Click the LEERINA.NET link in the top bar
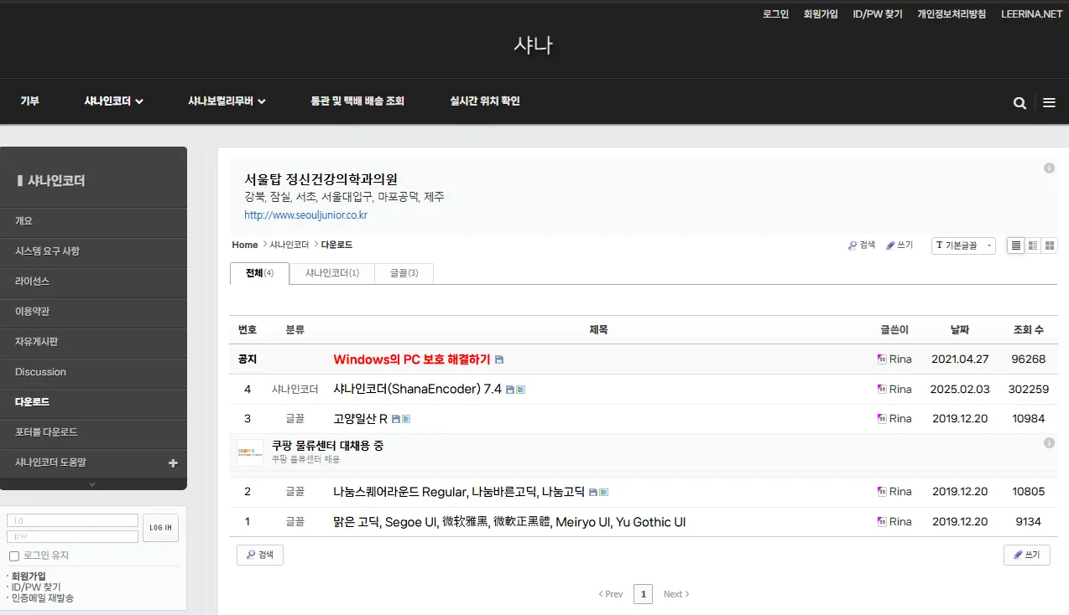The width and height of the screenshot is (1069, 615). coord(1032,14)
